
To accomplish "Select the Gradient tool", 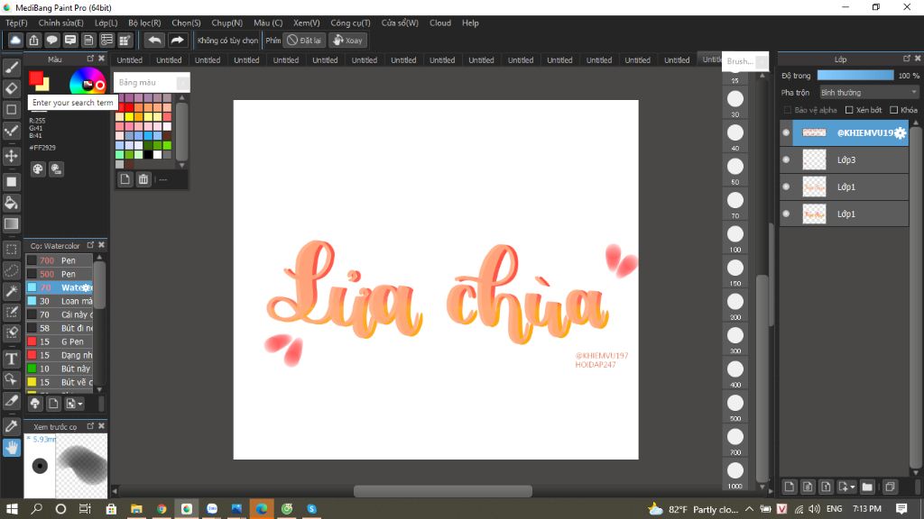I will click(x=11, y=223).
